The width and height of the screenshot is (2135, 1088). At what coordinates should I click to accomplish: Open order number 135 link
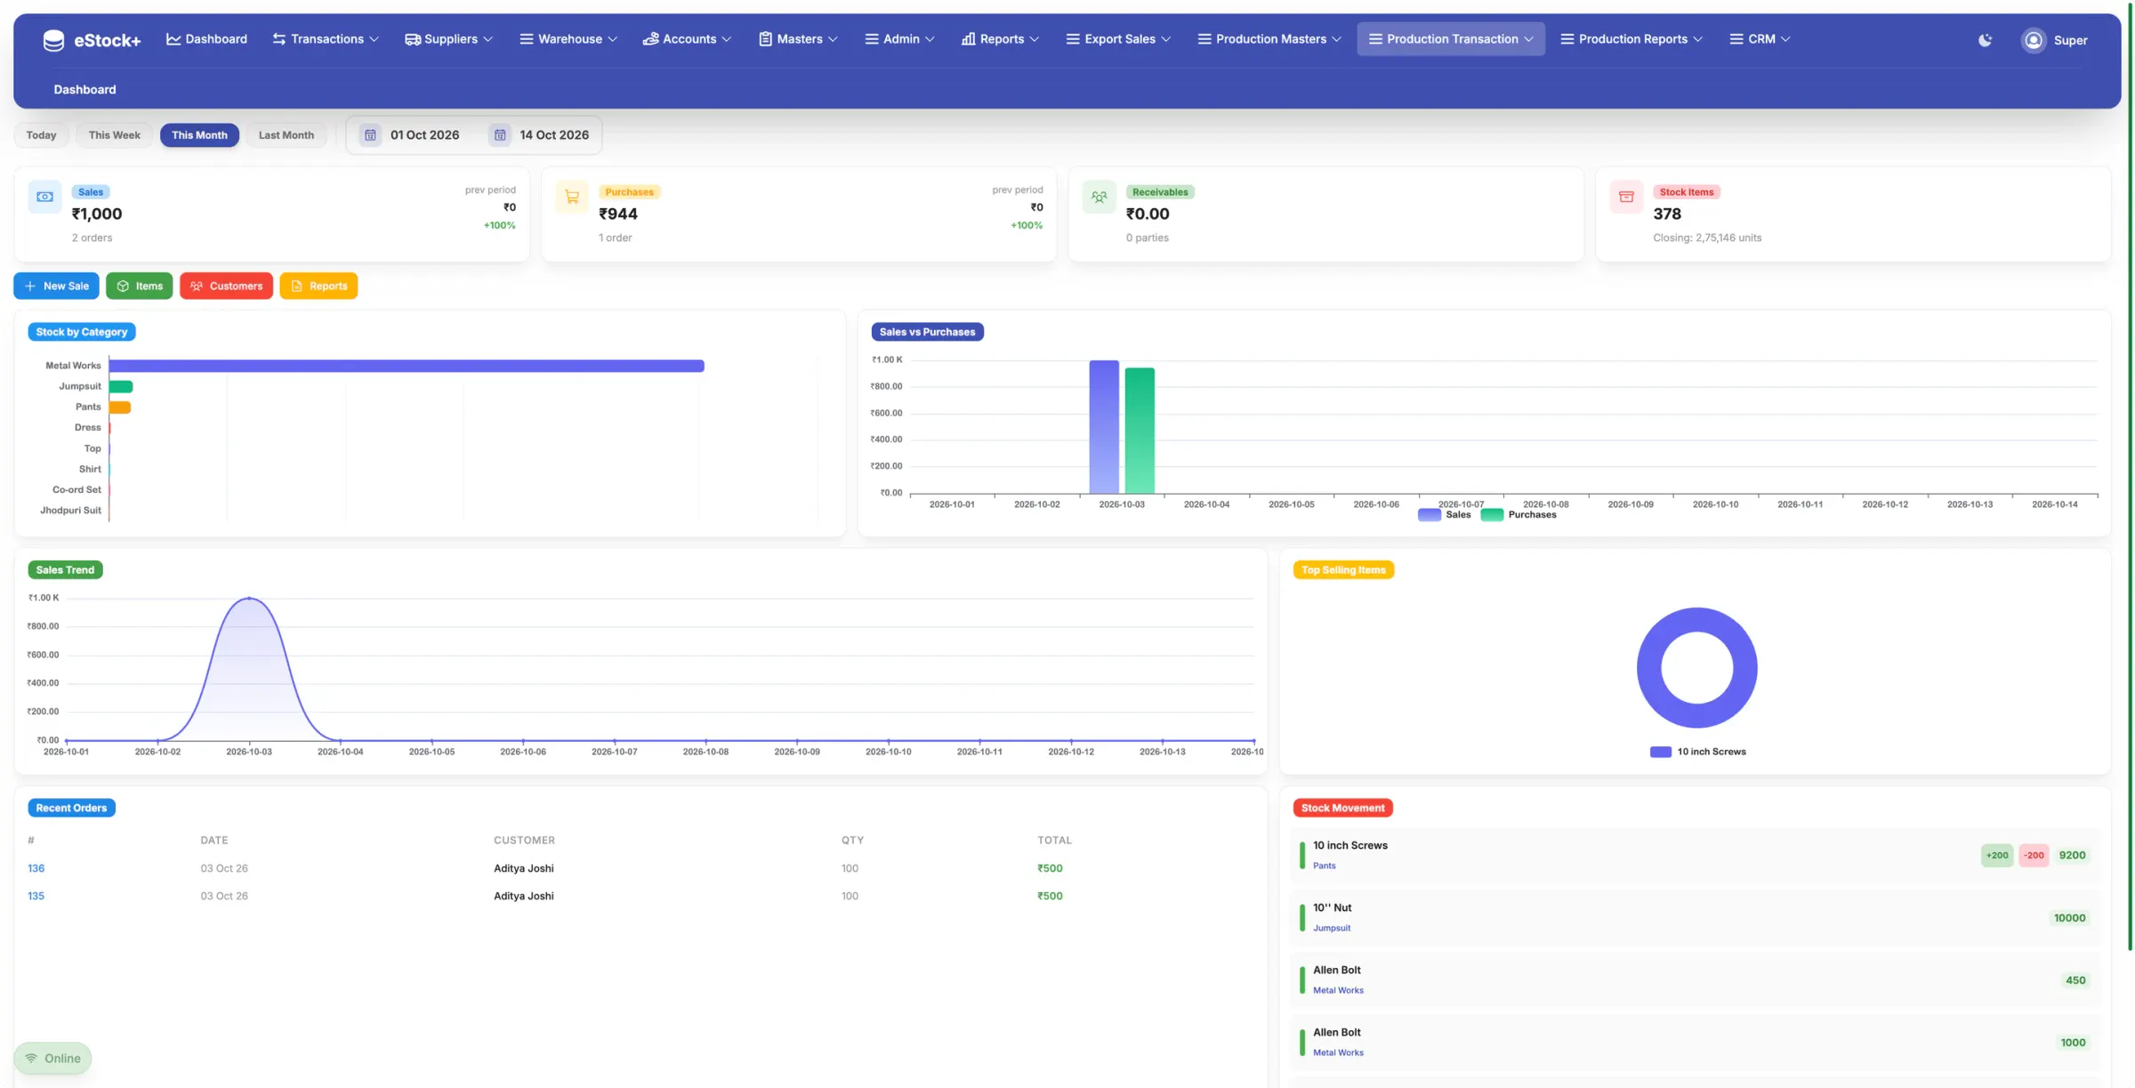click(x=36, y=896)
